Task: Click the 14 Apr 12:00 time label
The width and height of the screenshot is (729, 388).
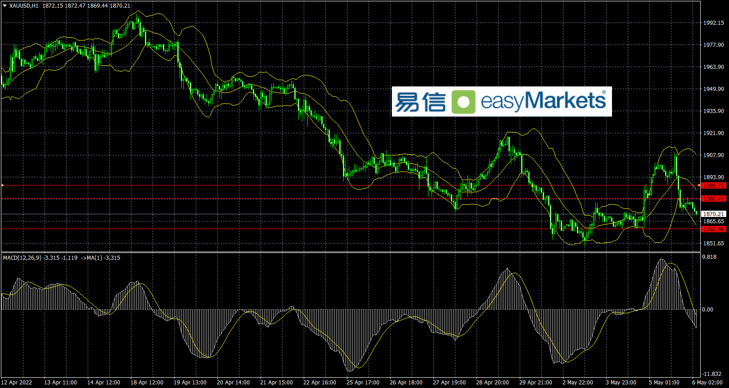Action: click(x=103, y=383)
